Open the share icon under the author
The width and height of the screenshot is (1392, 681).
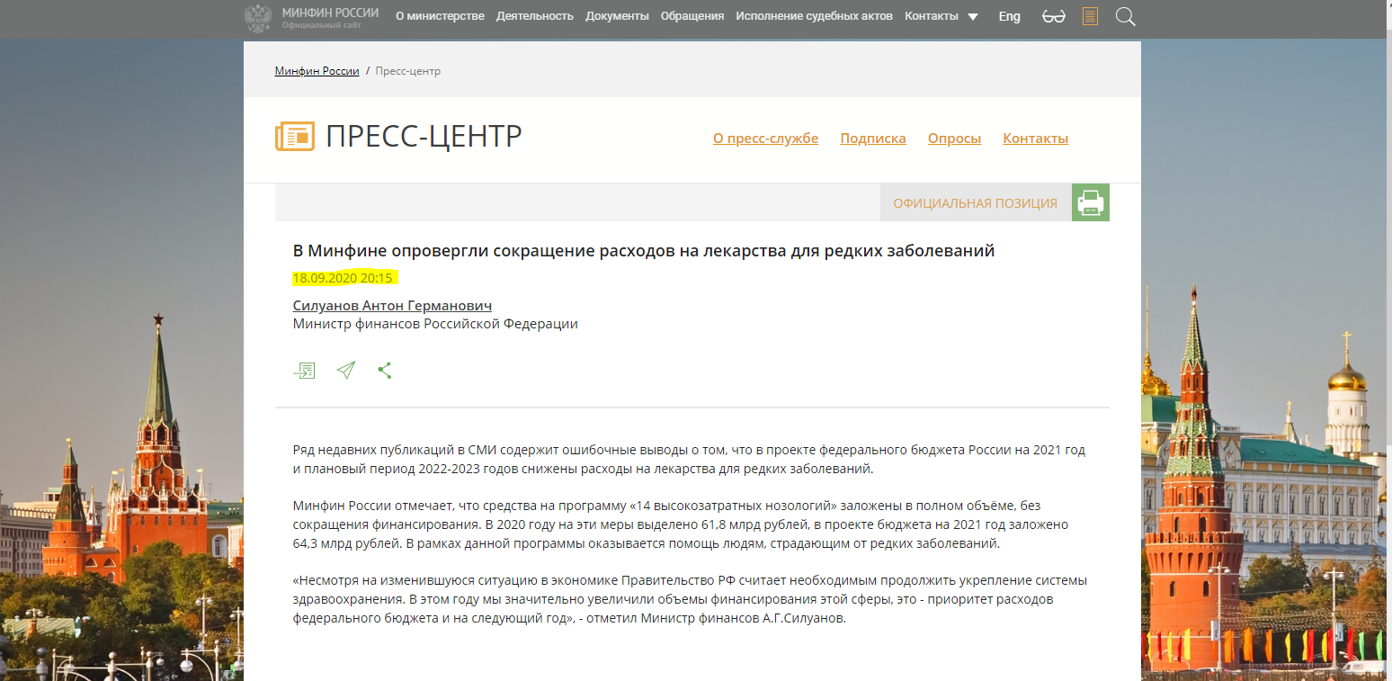pos(385,370)
